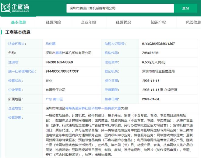This screenshot has height=158, width=201.
Task: Click the 经营状态 label
Action: pos(16,81)
